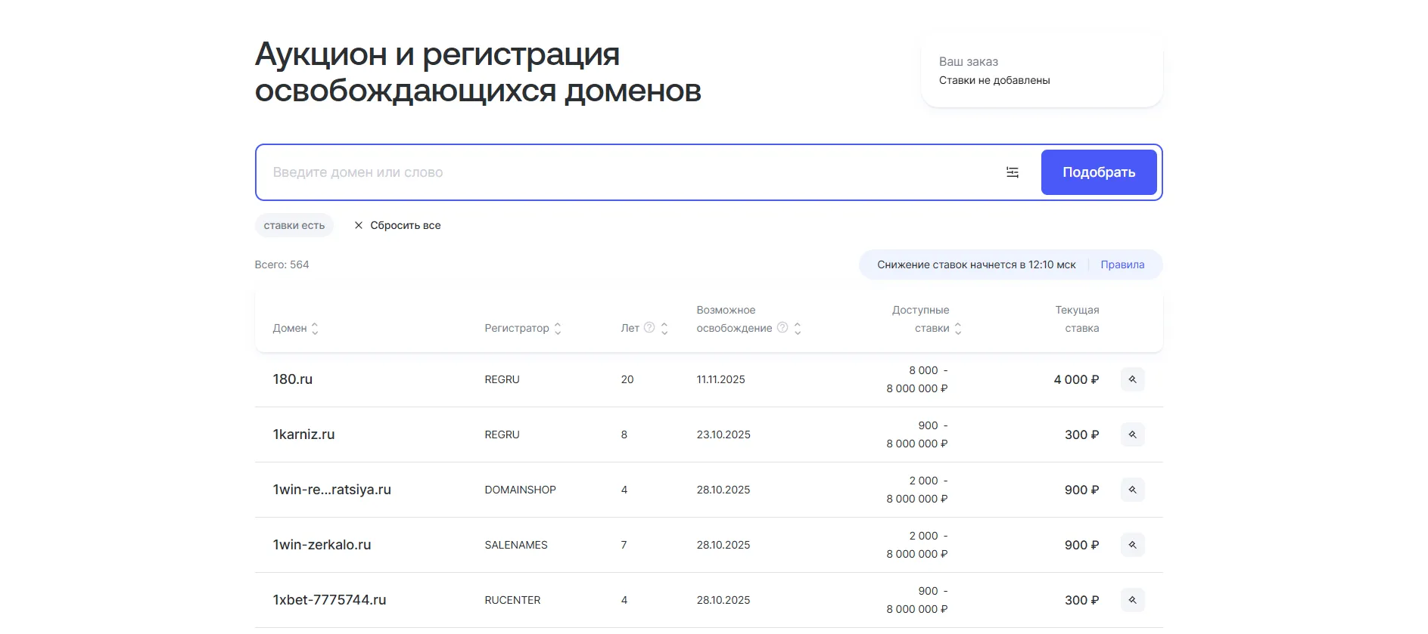
Task: Sort the table by Лет column arrows
Action: 664,329
